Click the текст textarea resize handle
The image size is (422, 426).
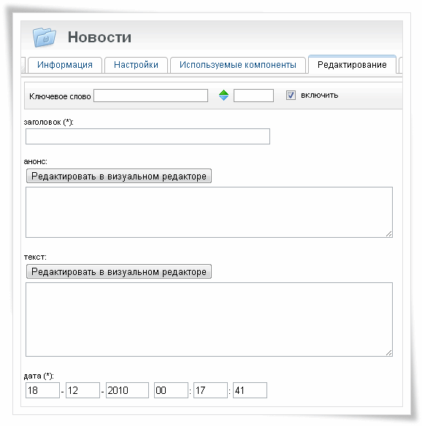(x=389, y=352)
